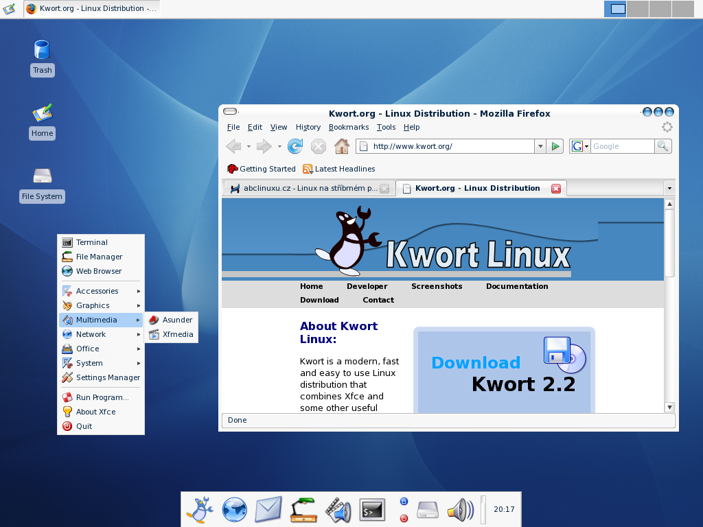Click the Download link in the page navigation
The height and width of the screenshot is (527, 703).
[x=319, y=301]
